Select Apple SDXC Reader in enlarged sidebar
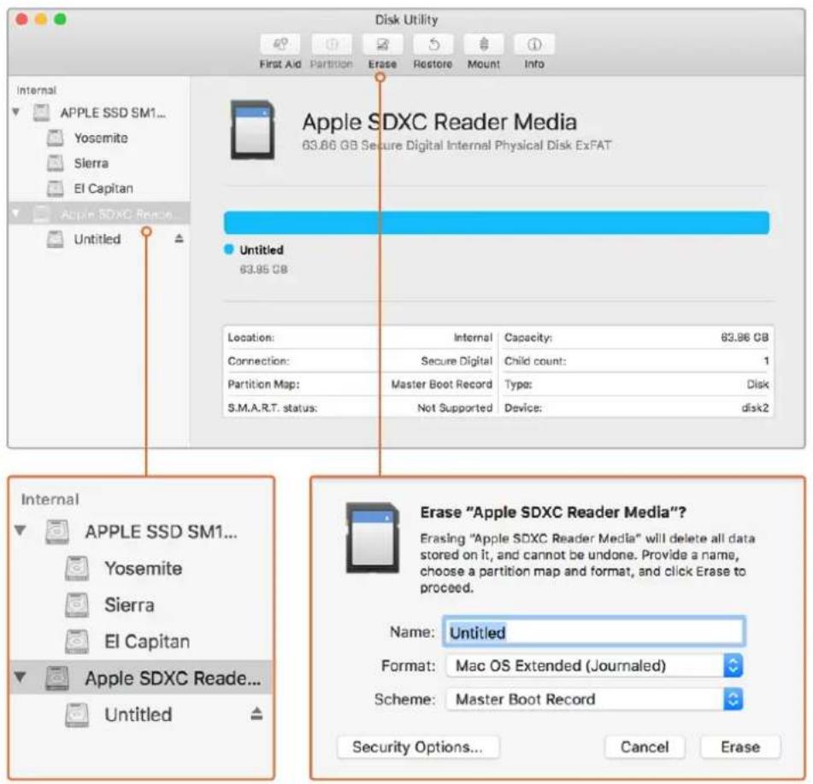 [x=140, y=678]
